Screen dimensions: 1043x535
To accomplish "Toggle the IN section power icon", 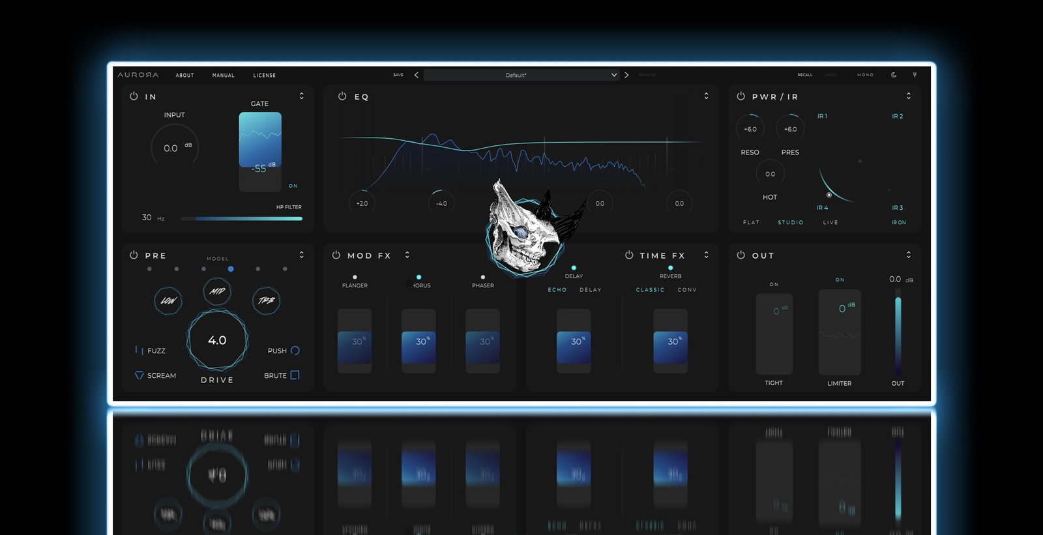I will (x=134, y=96).
